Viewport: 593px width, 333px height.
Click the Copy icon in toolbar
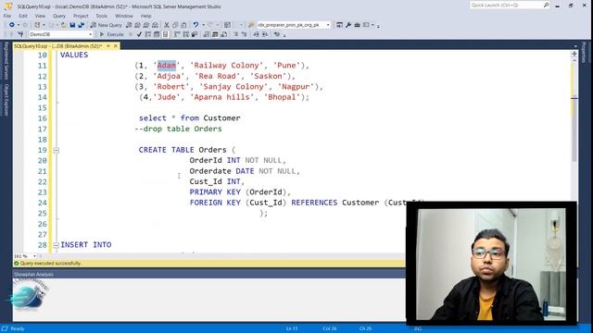click(175, 25)
